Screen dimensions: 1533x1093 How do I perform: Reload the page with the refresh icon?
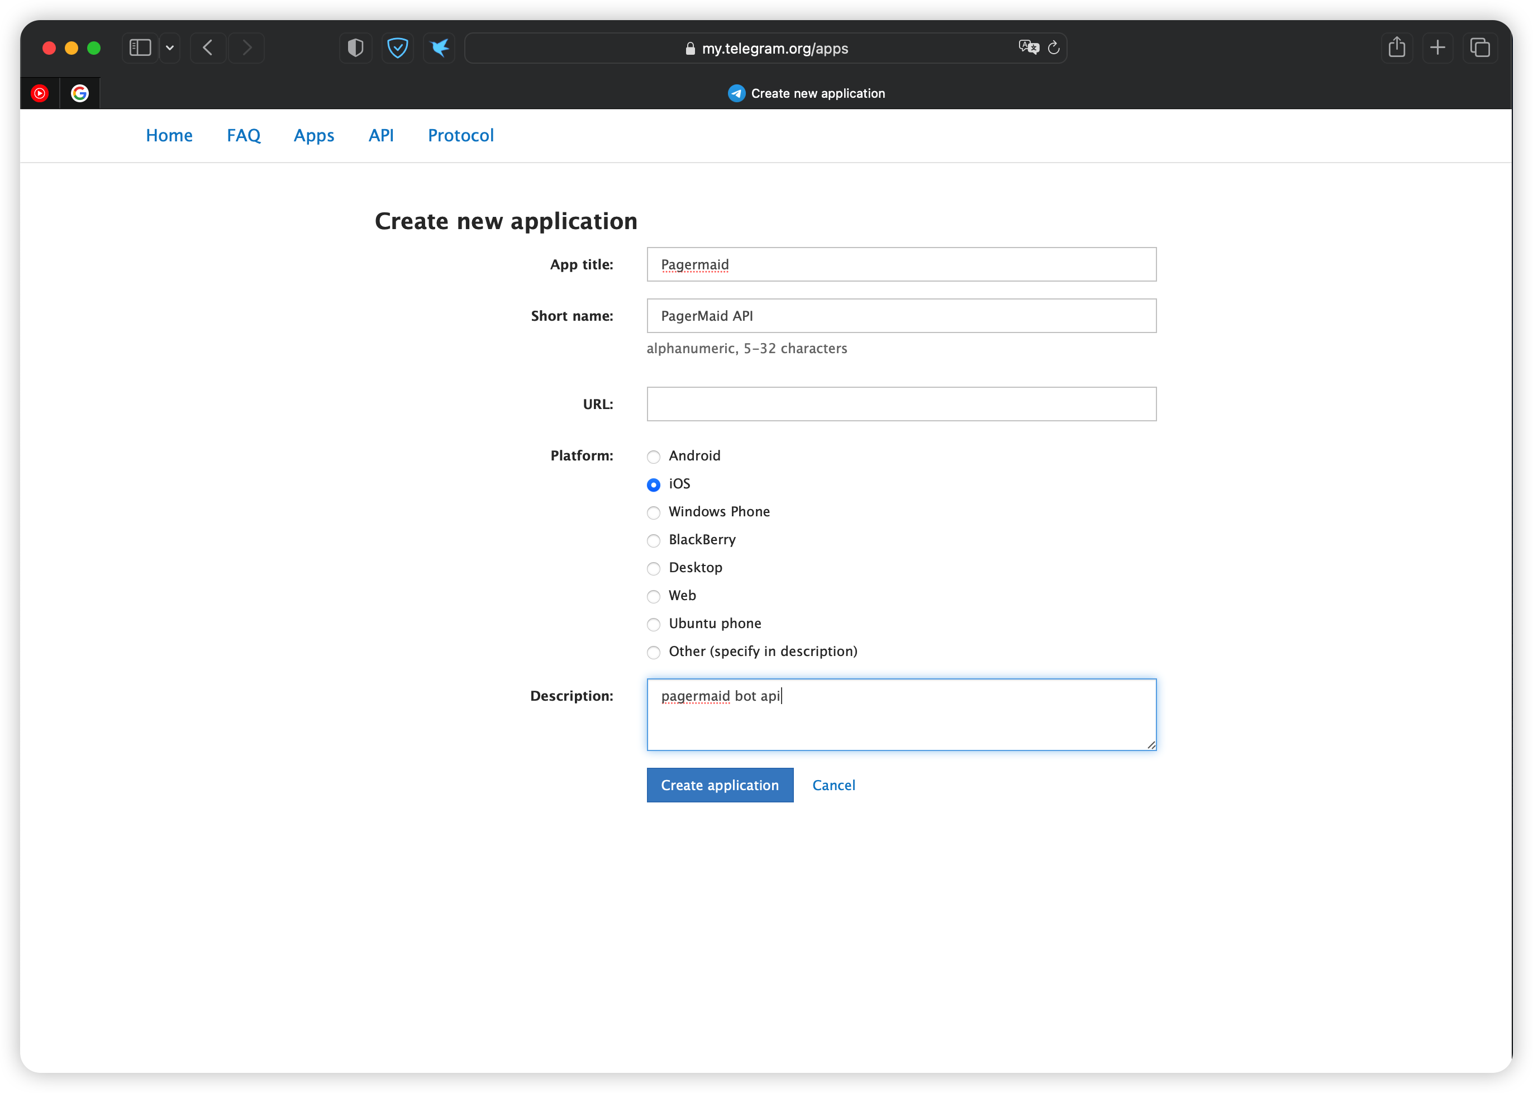[1054, 48]
